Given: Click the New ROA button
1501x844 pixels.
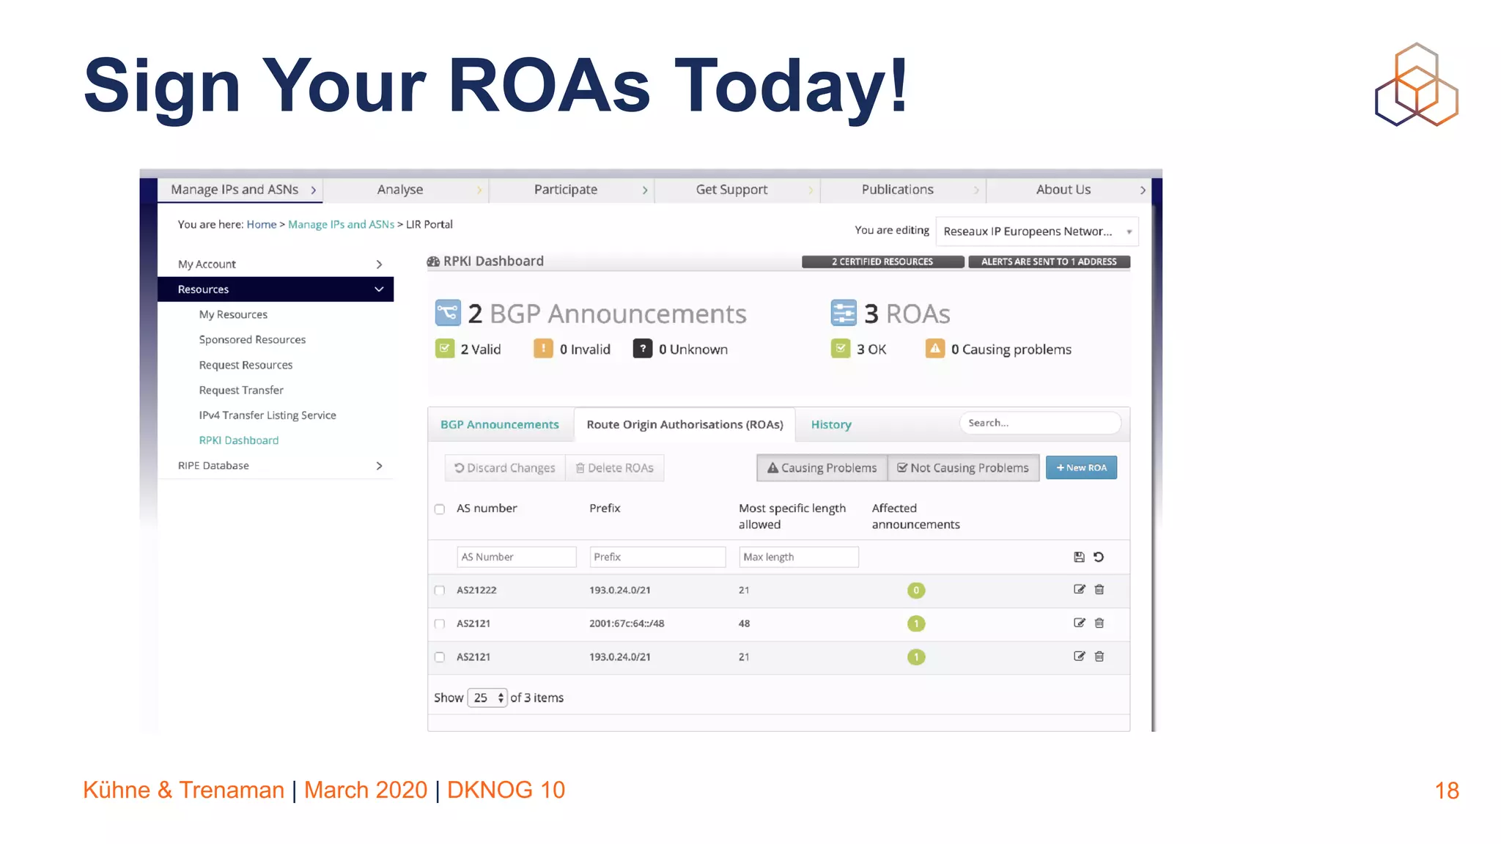Looking at the screenshot, I should (1081, 468).
